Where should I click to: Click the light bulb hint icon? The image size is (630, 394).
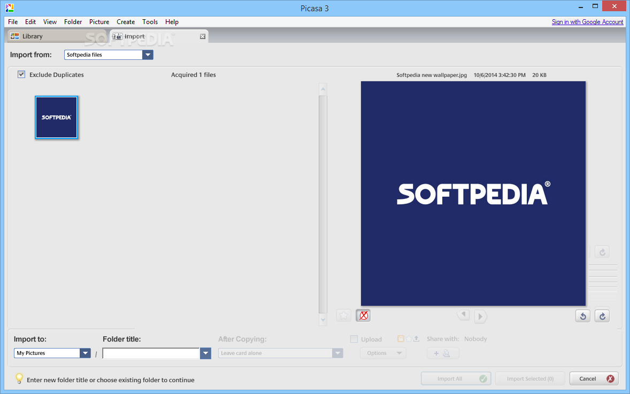pyautogui.click(x=19, y=378)
